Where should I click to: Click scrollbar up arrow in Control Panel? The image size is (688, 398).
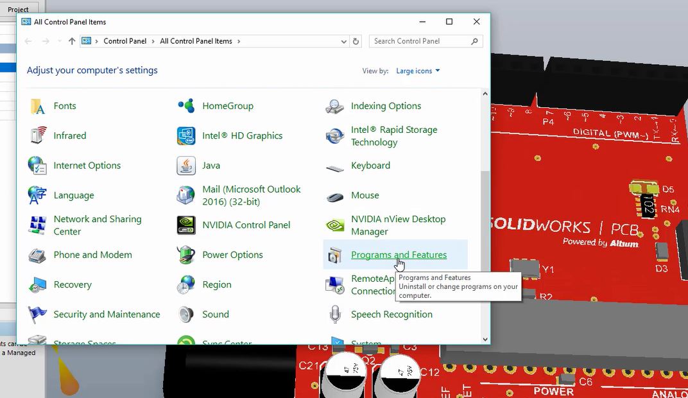485,94
